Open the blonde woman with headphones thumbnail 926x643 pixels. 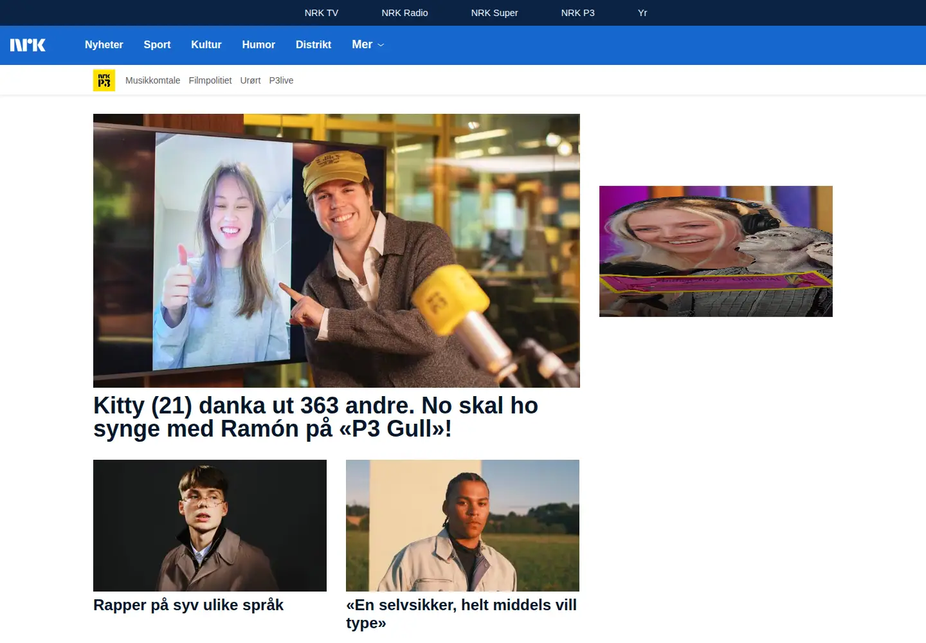click(x=716, y=251)
